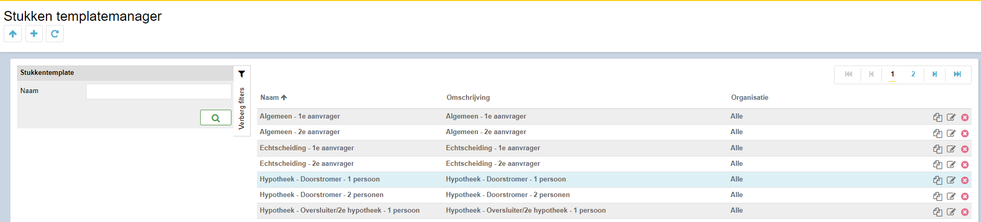
Task: Delete the Algemeen - 2e aanvrager template
Action: pos(965,133)
